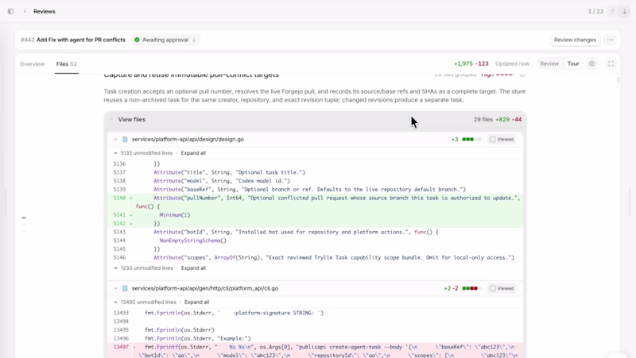Click Expand all next to 1233 unmodified lines
This screenshot has height=358, width=636.
[193, 268]
